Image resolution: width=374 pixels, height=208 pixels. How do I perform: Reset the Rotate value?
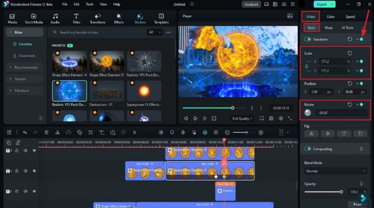pos(350,104)
